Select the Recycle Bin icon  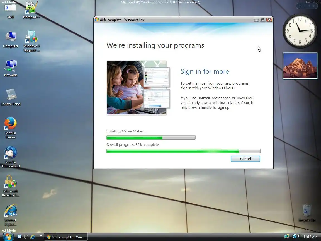coord(307,213)
